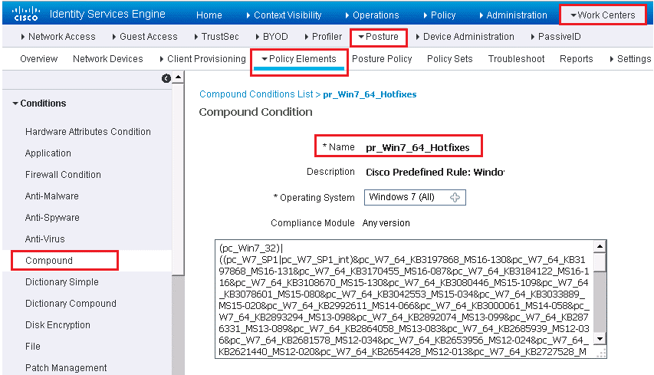Click expression box scroll down arrow
The image size is (654, 375).
(600, 339)
